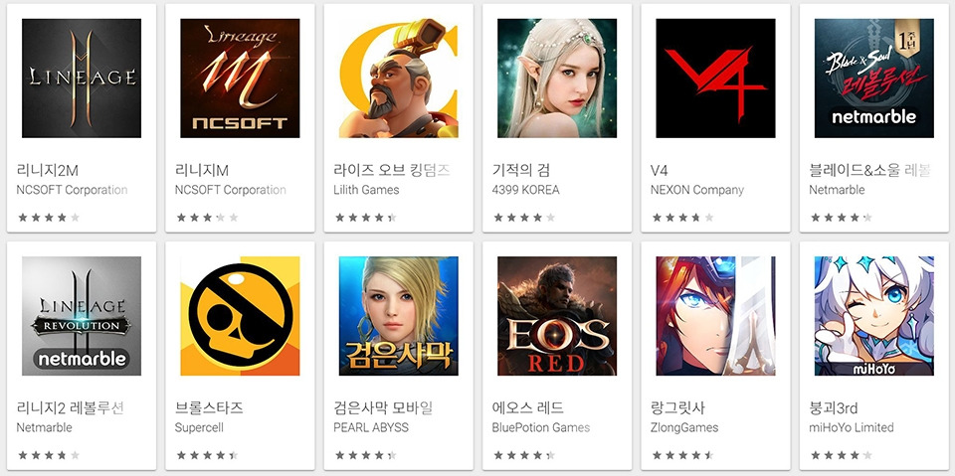Open the EOS RED game icon
The width and height of the screenshot is (955, 476).
pos(557,316)
